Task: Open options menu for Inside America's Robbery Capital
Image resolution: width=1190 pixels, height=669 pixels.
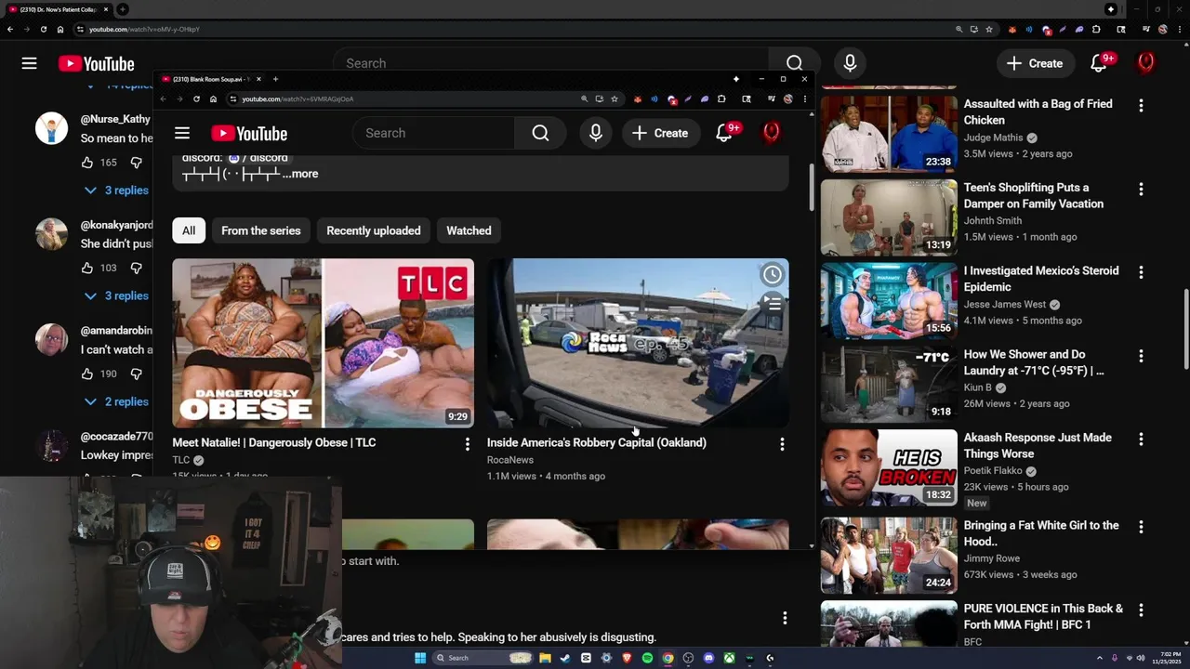Action: [782, 444]
